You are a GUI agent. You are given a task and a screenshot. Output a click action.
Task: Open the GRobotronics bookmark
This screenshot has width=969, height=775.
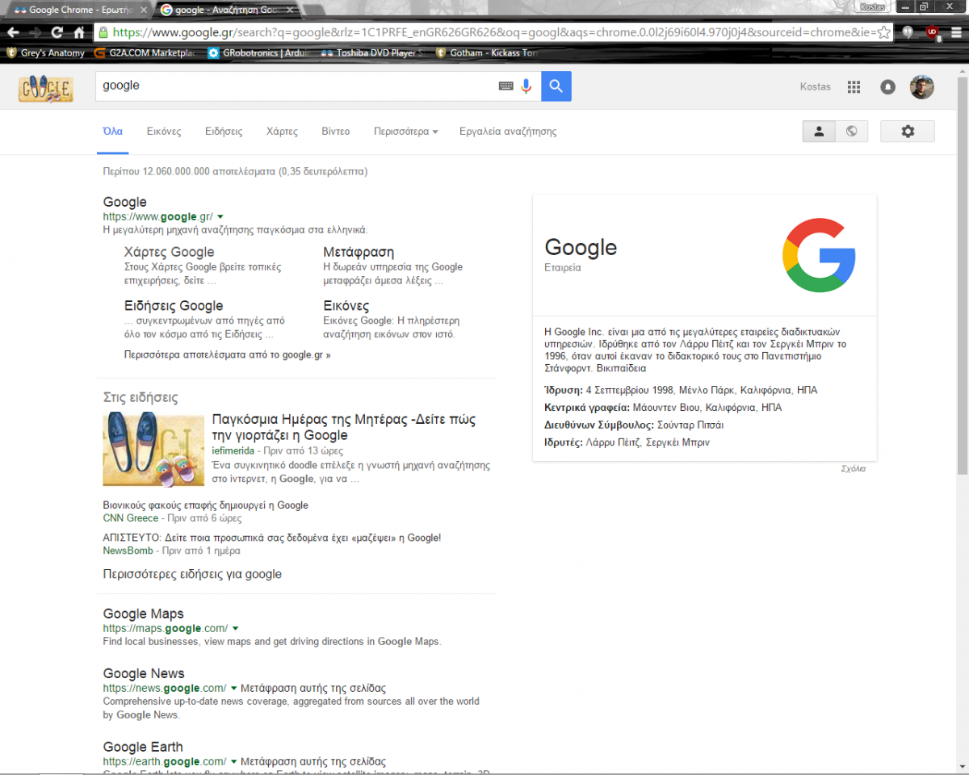(x=258, y=53)
